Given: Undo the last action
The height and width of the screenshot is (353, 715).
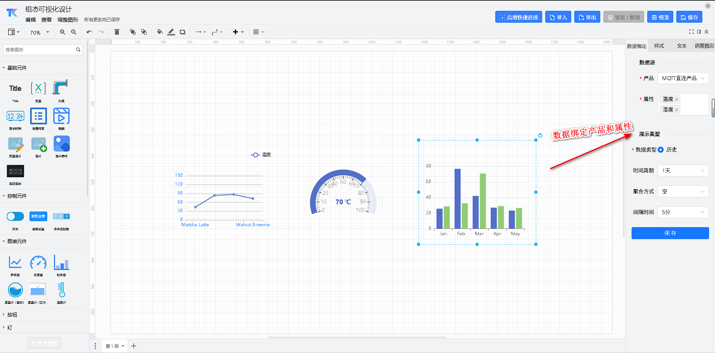Looking at the screenshot, I should (89, 32).
